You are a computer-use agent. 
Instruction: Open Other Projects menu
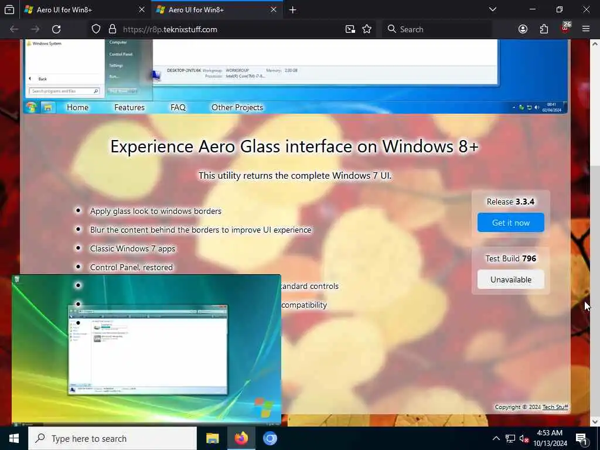click(237, 108)
